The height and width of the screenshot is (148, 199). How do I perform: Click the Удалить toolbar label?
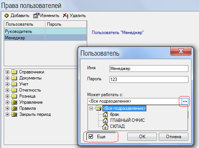[78, 16]
